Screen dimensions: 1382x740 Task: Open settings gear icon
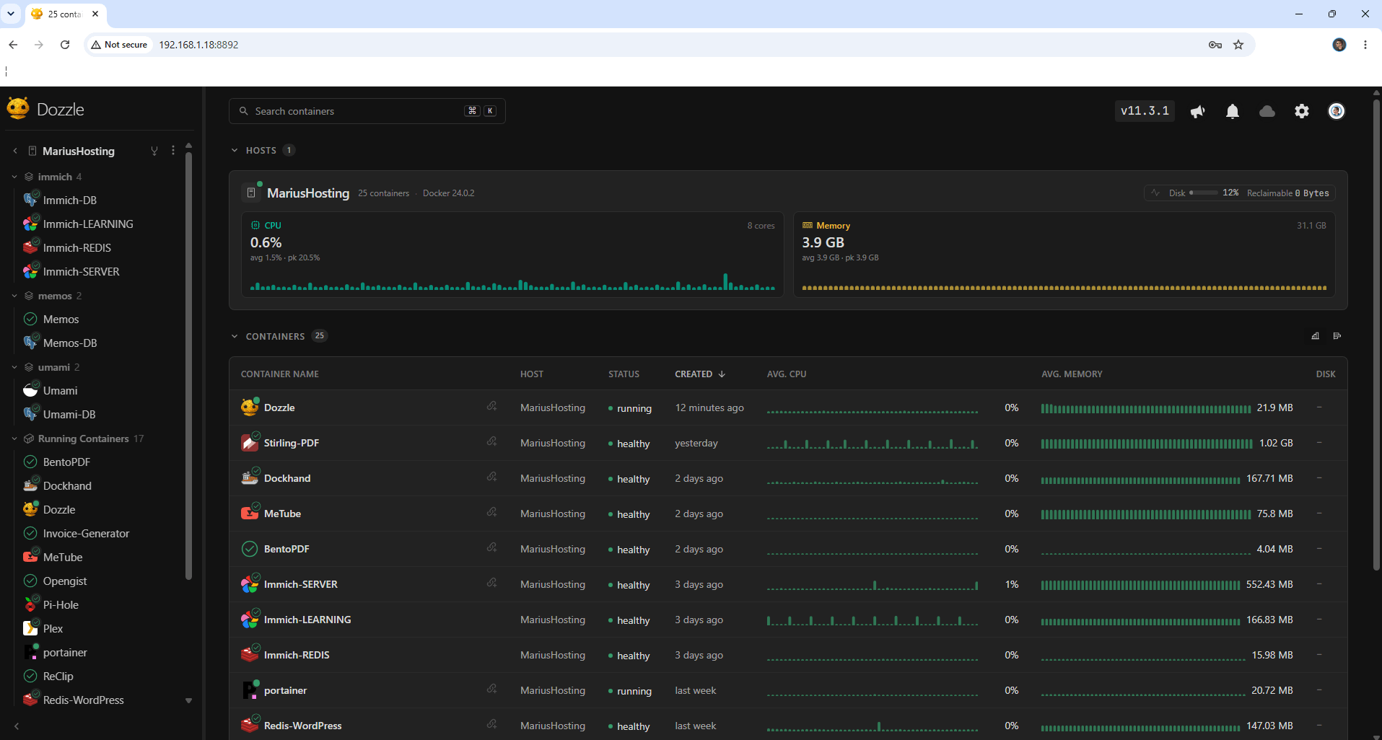point(1302,111)
